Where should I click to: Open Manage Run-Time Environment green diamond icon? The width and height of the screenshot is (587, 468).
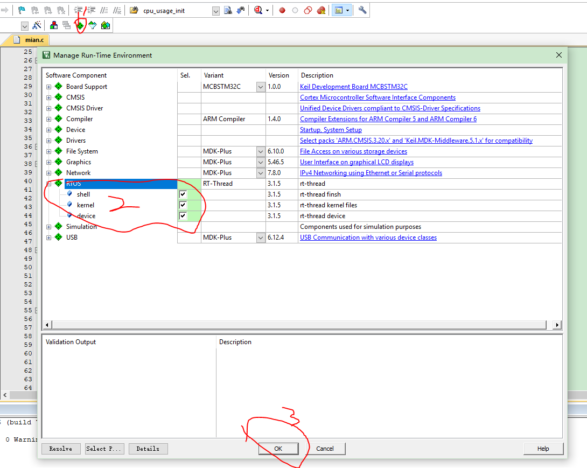80,25
